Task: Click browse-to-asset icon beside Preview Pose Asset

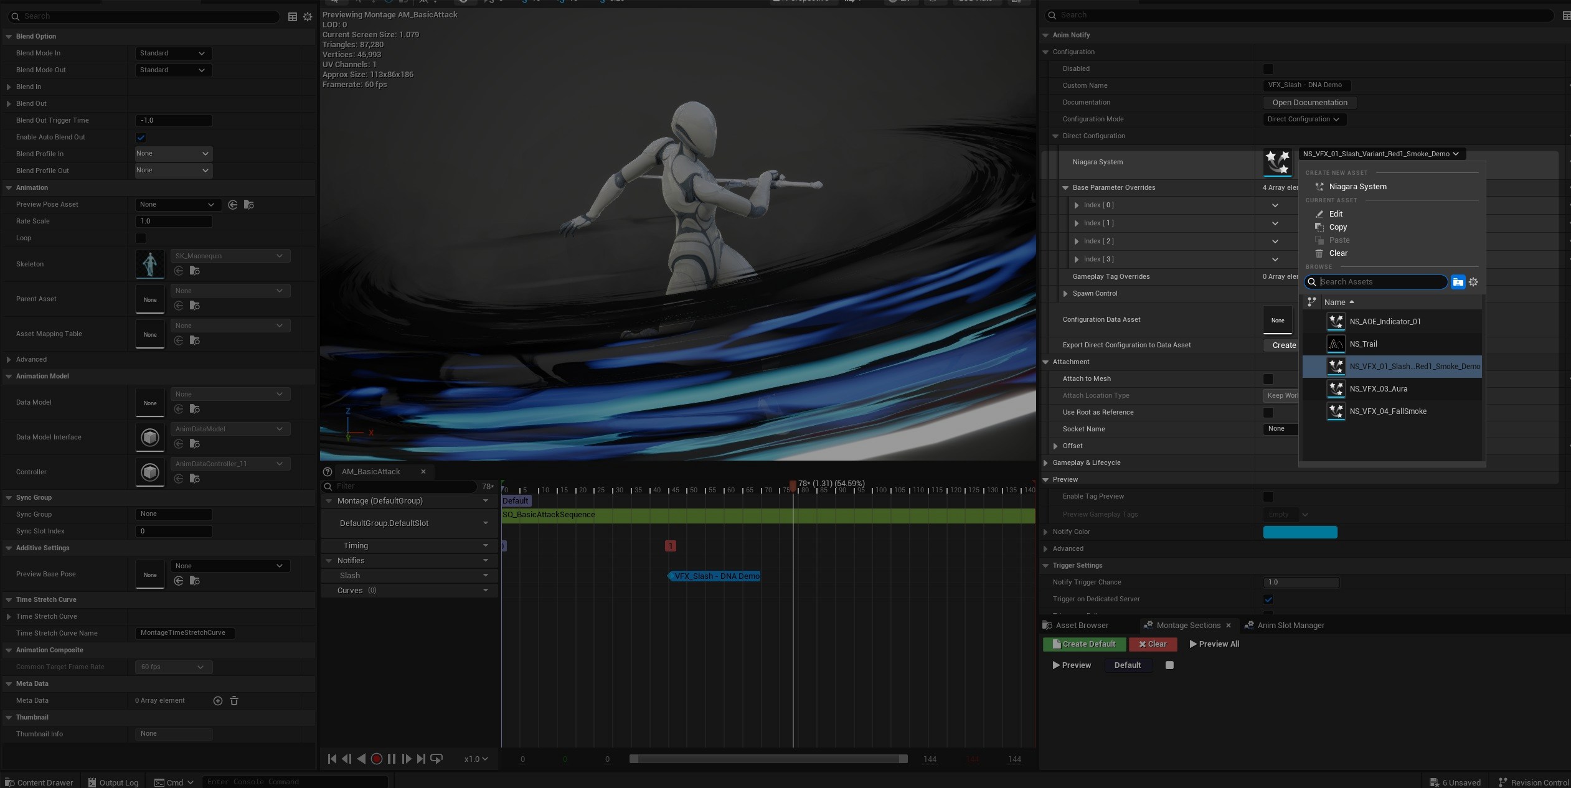Action: (248, 205)
